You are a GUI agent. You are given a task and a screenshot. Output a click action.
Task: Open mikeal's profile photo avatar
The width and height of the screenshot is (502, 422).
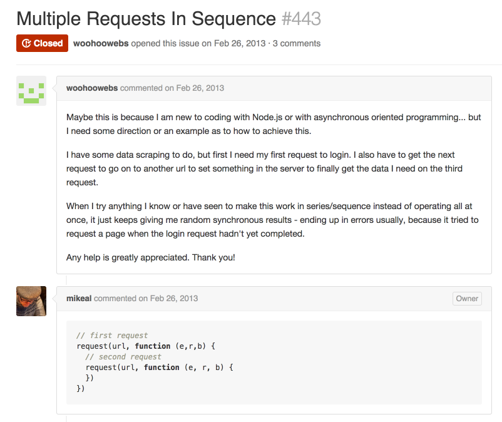click(31, 301)
